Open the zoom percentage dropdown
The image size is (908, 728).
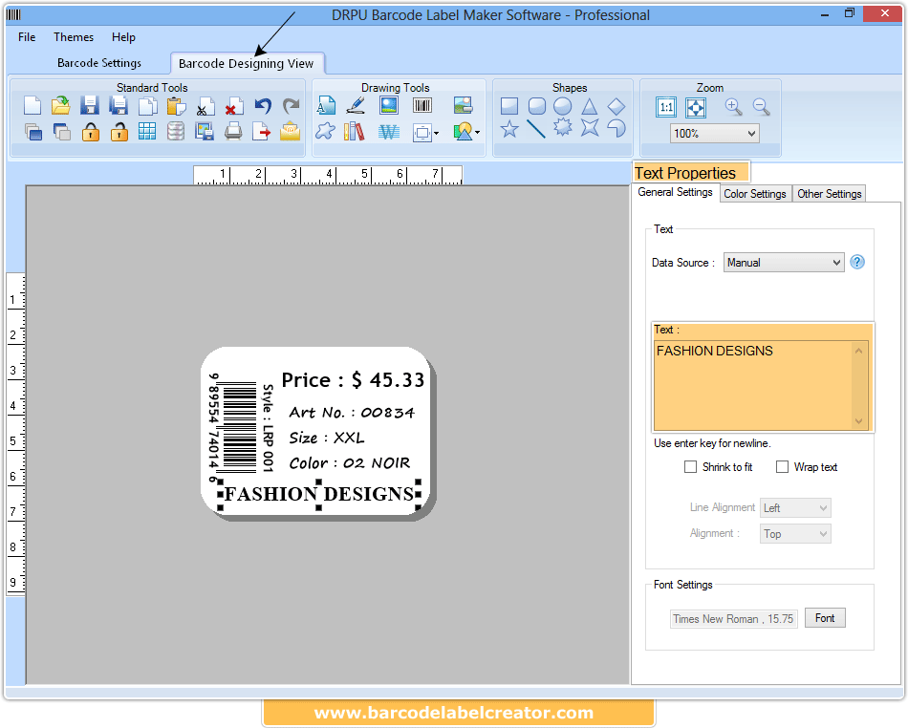click(715, 133)
